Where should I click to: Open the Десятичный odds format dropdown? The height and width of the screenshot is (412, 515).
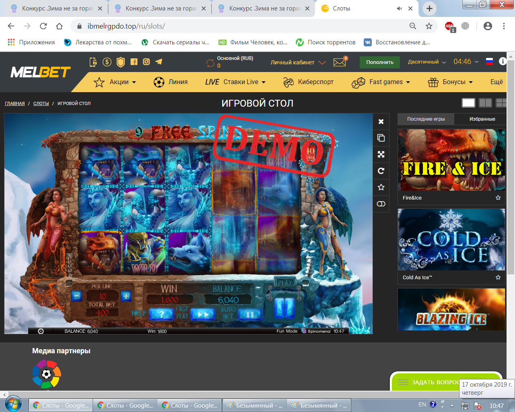point(427,62)
